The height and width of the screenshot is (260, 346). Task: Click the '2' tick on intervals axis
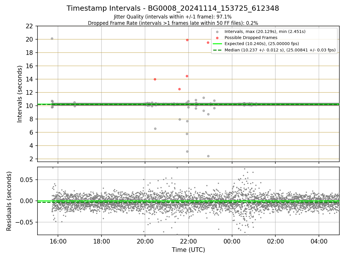pyautogui.click(x=31, y=159)
